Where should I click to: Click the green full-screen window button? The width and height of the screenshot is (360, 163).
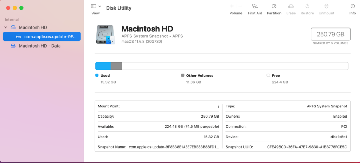(x=21, y=8)
